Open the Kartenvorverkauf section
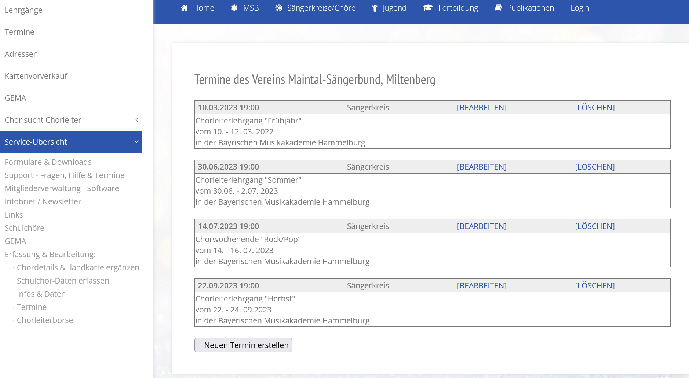Screen dimensions: 689x378 36,76
